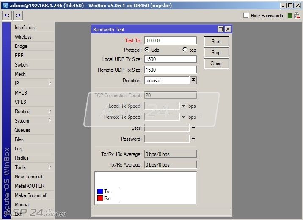
Task: Click the redo arrow icon in toolbar
Action: (x=18, y=16)
